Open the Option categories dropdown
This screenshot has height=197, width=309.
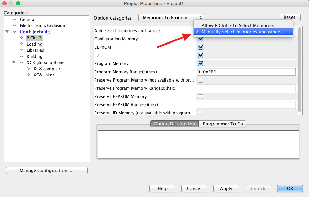click(171, 17)
